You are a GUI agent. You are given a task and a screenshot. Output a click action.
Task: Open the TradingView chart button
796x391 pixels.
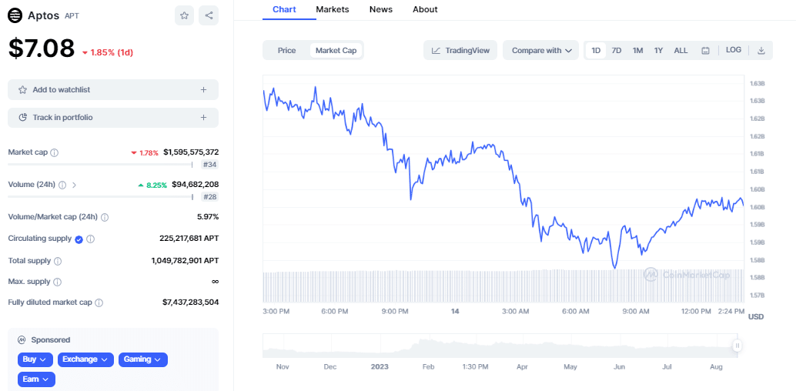tap(460, 50)
